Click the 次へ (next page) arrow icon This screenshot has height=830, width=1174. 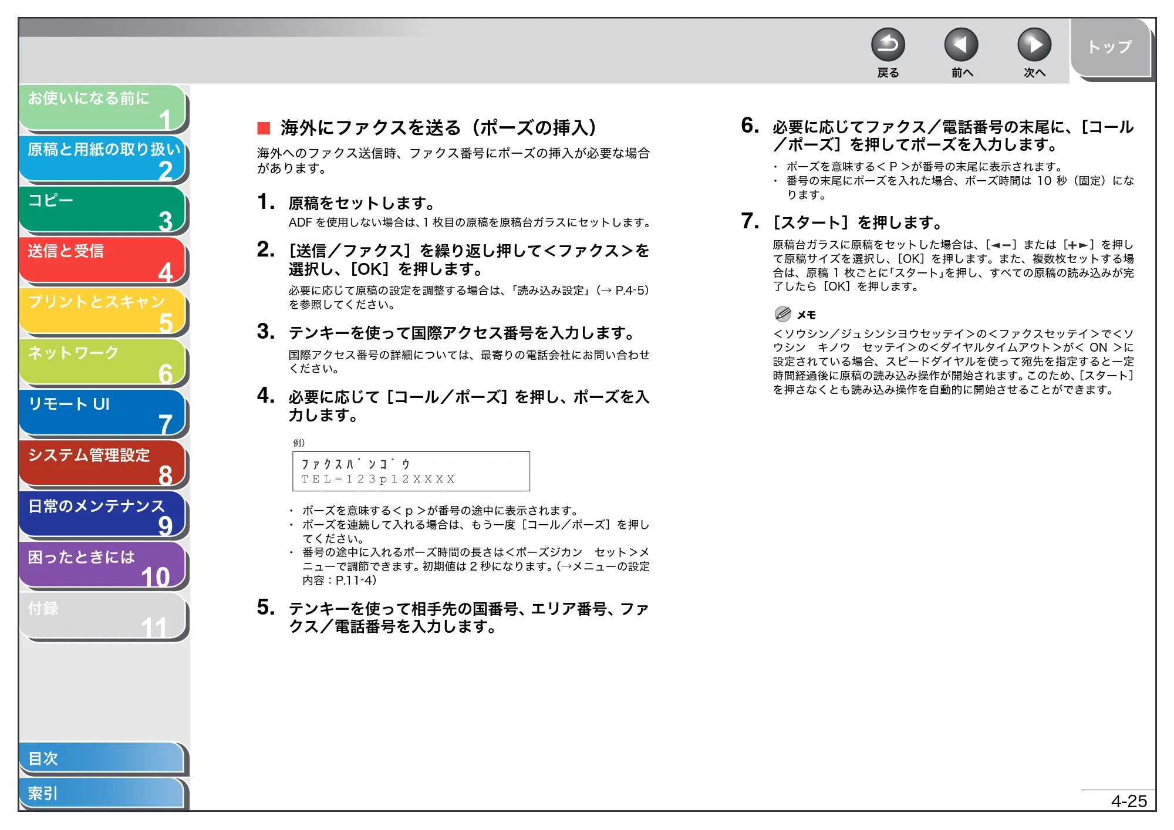click(x=1034, y=45)
